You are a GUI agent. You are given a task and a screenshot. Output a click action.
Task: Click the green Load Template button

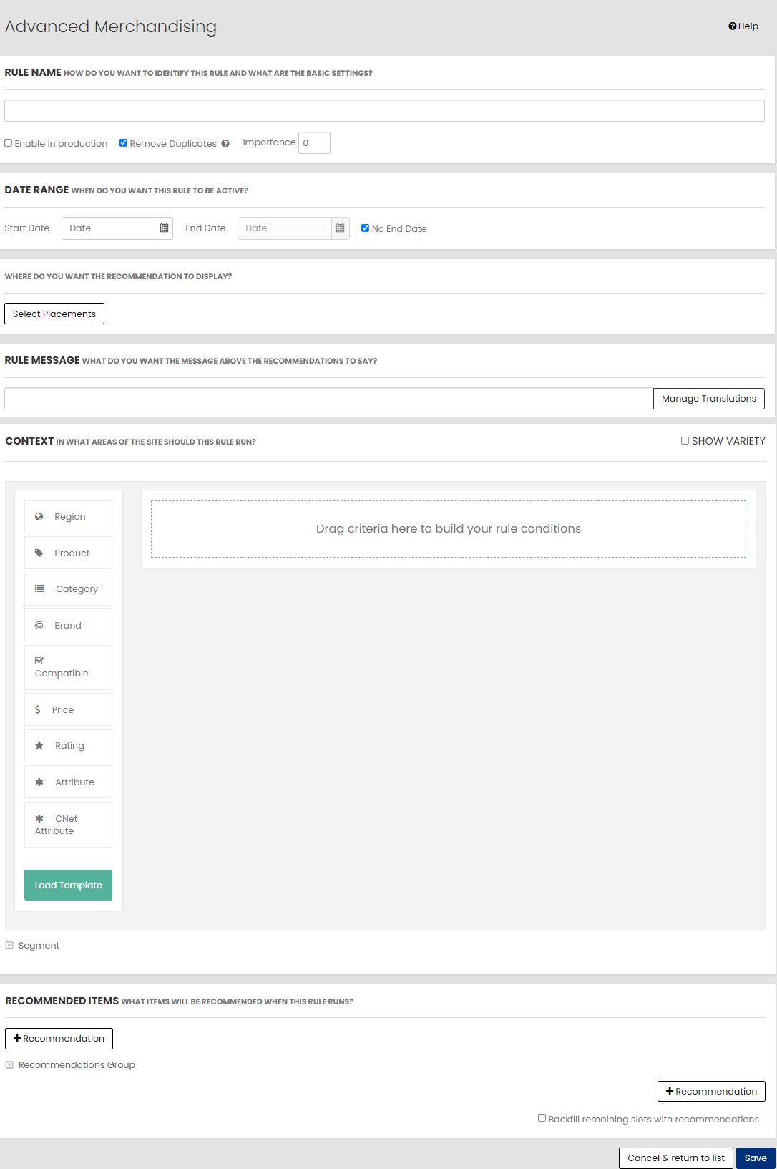[68, 885]
